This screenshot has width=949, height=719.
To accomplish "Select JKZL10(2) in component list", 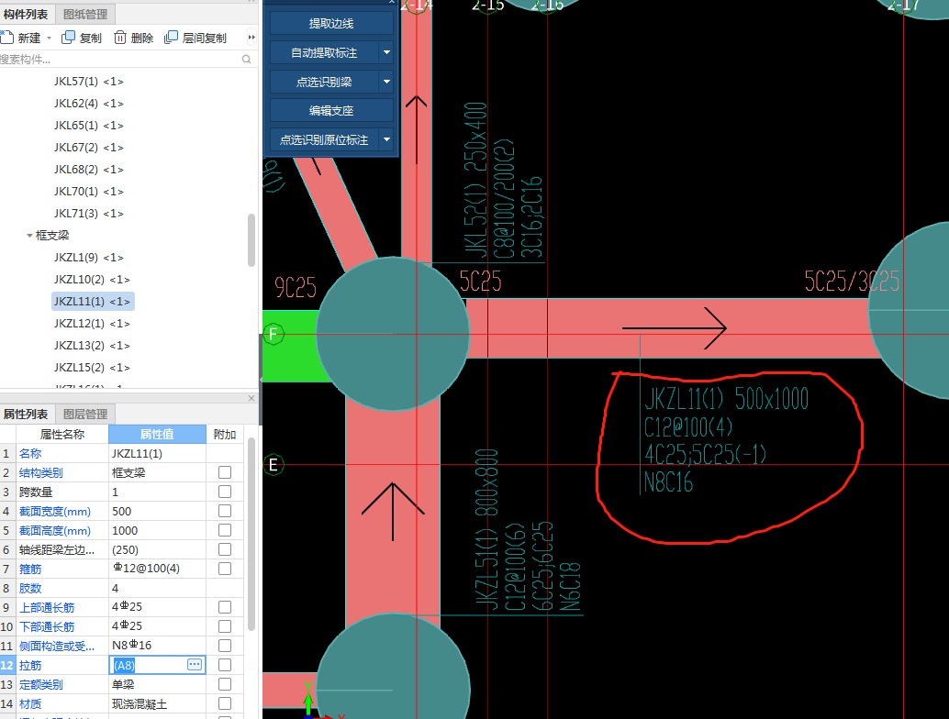I will point(92,280).
